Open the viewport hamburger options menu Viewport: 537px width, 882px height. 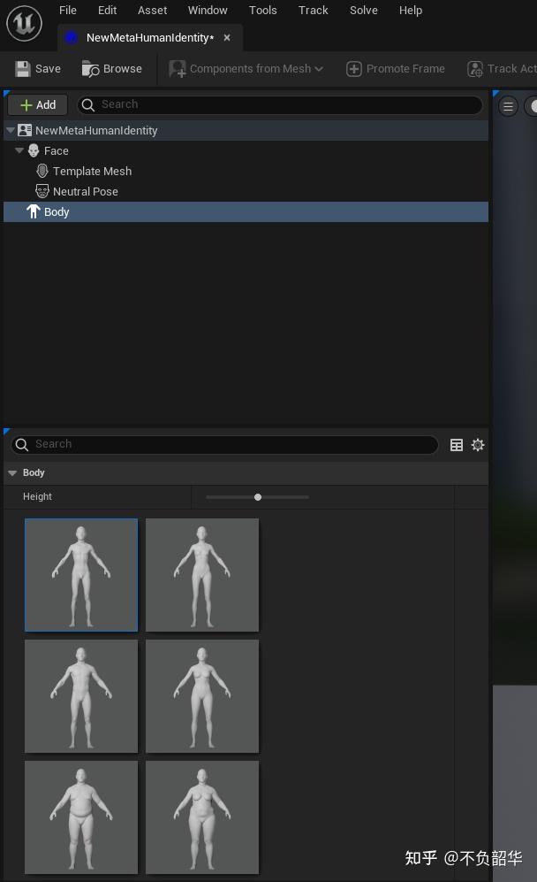509,106
